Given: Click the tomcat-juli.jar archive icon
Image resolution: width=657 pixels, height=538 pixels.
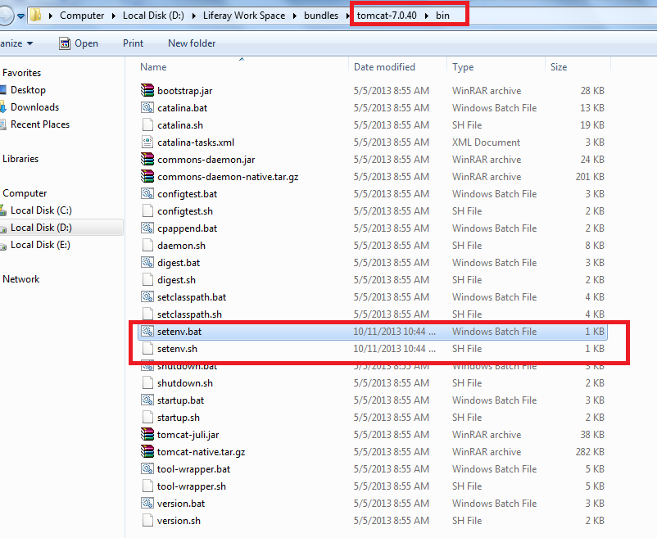Looking at the screenshot, I should tap(147, 434).
